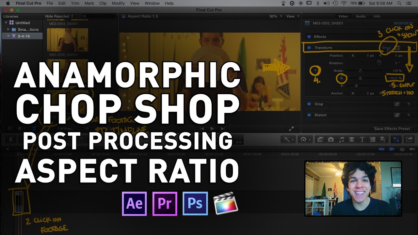Screen dimensions: 418x235
Task: Toggle the Crop section checkbox
Action: (x=309, y=104)
